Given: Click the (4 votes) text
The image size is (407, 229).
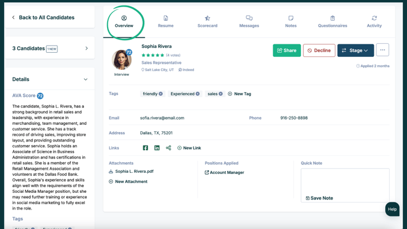Looking at the screenshot, I should point(173,55).
